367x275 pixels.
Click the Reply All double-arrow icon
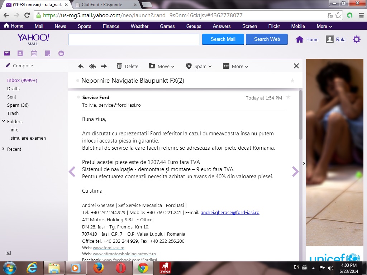coord(92,66)
